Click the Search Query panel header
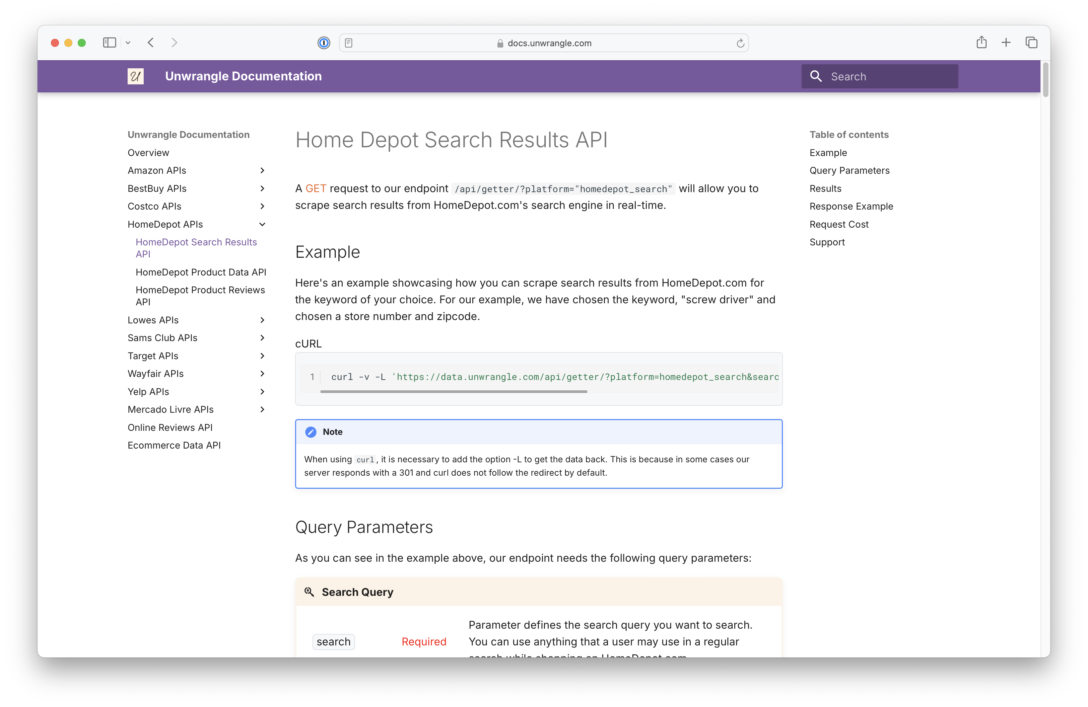The height and width of the screenshot is (707, 1088). [539, 592]
